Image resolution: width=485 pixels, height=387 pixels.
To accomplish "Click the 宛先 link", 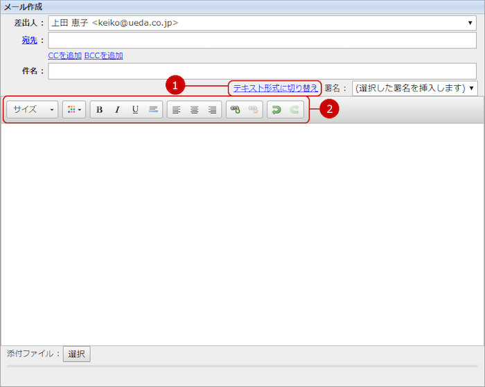I will pyautogui.click(x=29, y=40).
